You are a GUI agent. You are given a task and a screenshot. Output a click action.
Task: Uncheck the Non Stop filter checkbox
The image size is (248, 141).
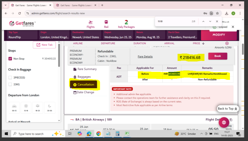pos(10,58)
